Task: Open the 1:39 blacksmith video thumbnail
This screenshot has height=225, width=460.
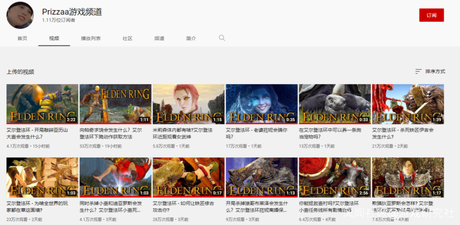Action: coord(408,104)
